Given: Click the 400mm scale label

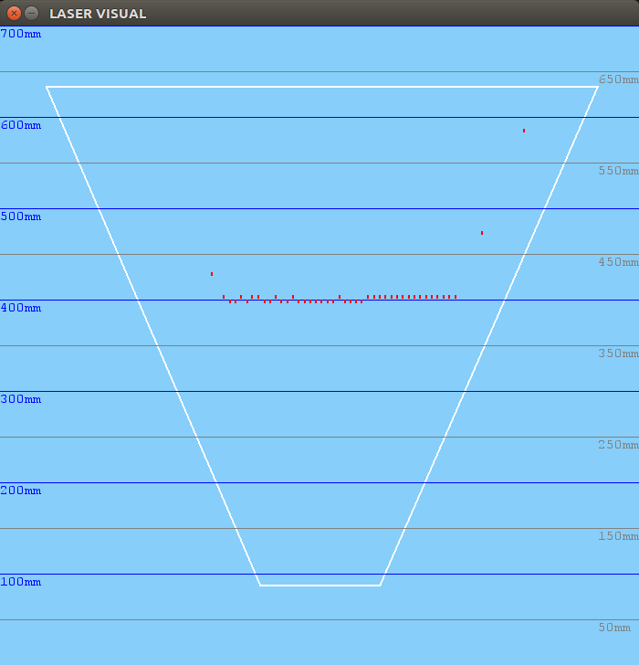Looking at the screenshot, I should (21, 308).
